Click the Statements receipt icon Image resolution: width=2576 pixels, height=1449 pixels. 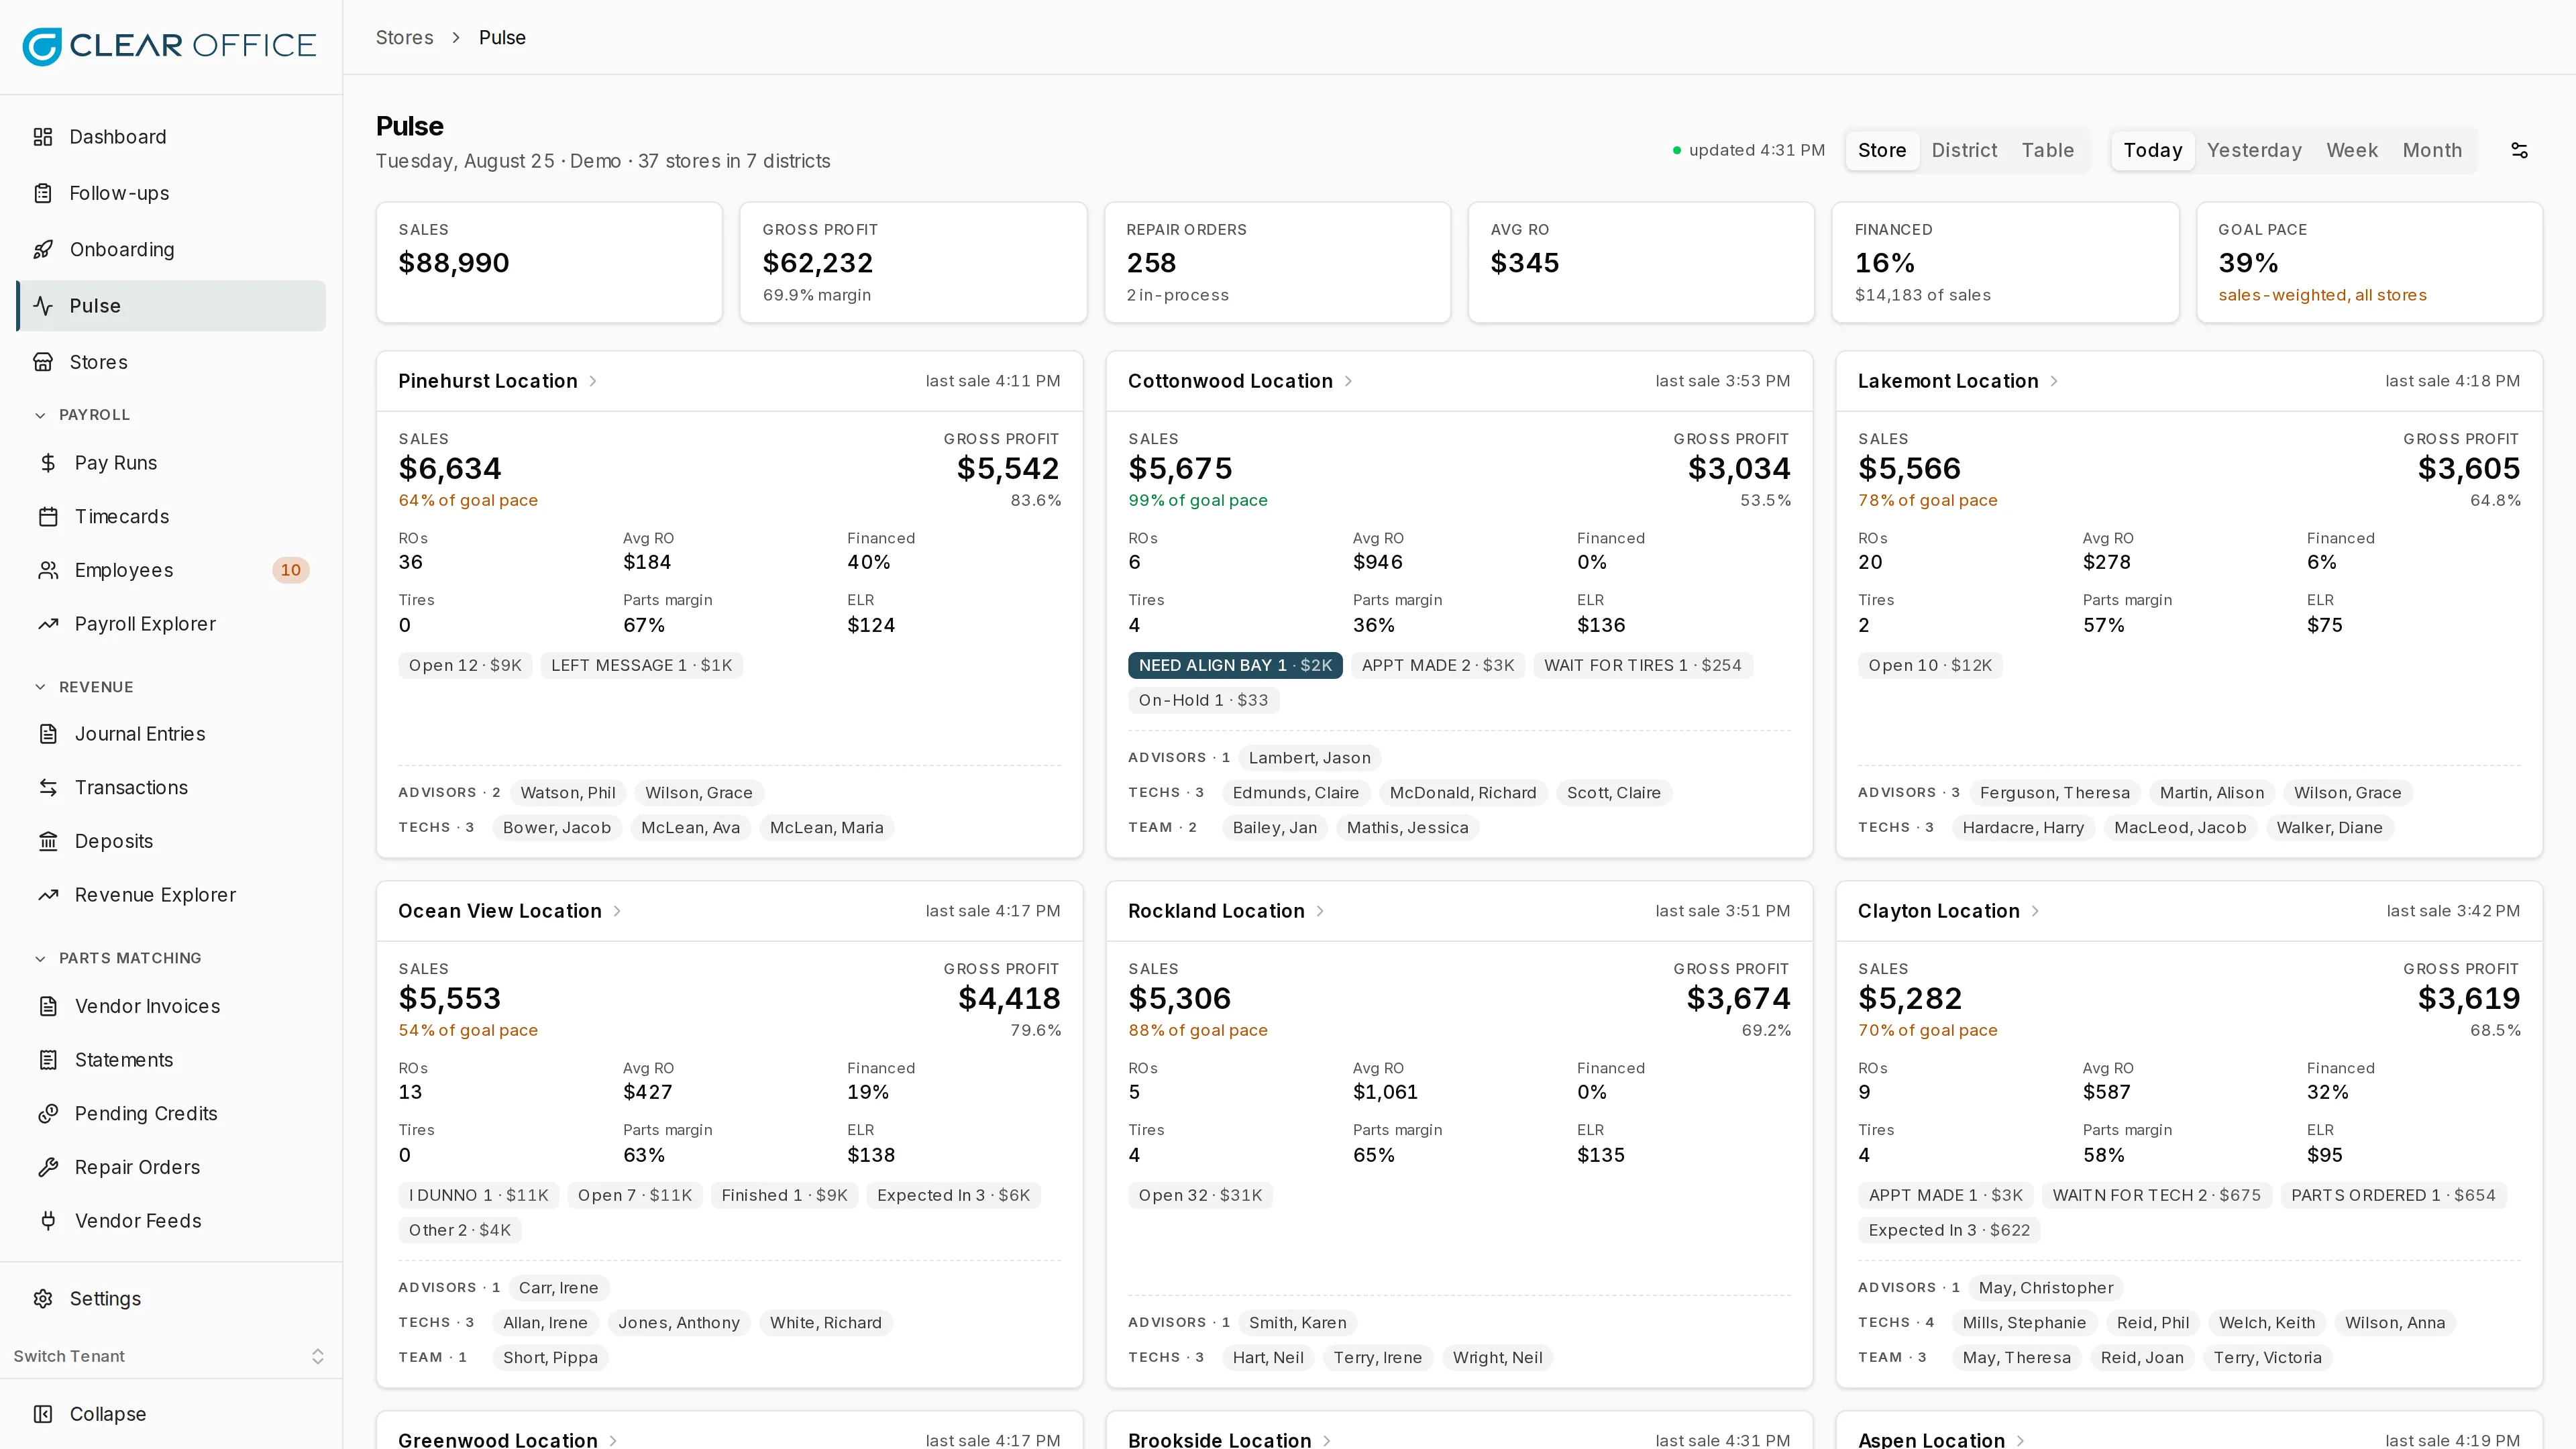[x=48, y=1060]
